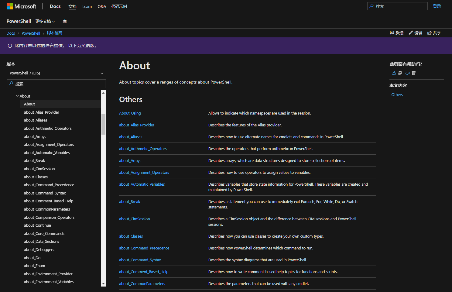The width and height of the screenshot is (452, 292).
Task: Open the Learn tab in header
Action: coord(87,7)
